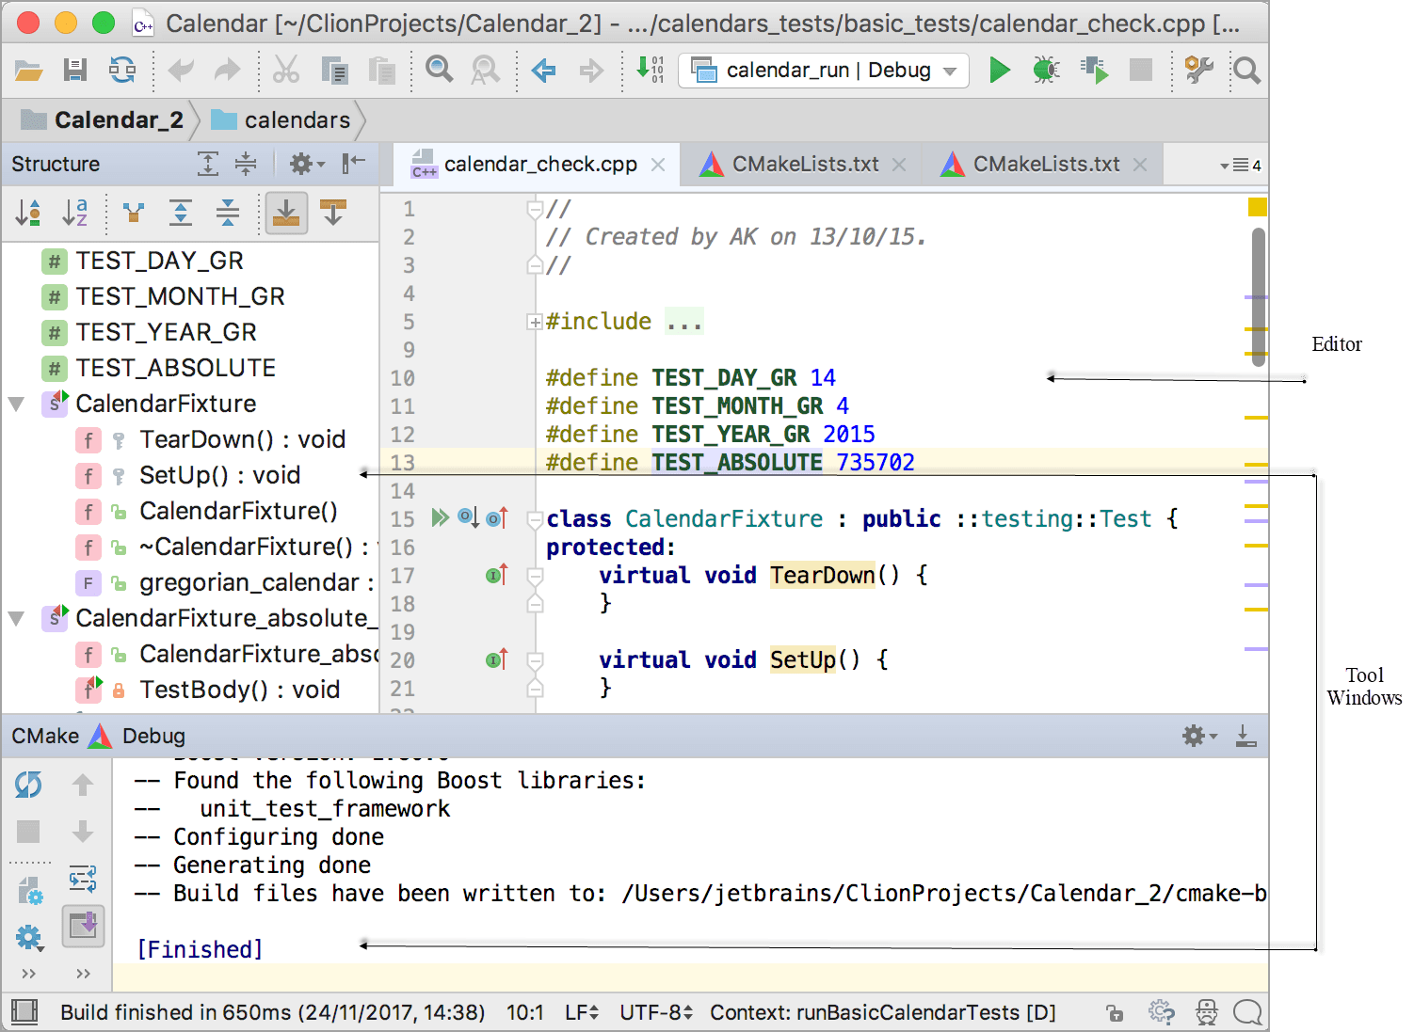This screenshot has height=1032, width=1414.
Task: Navigate forward with the gray right arrow
Action: coord(591,70)
